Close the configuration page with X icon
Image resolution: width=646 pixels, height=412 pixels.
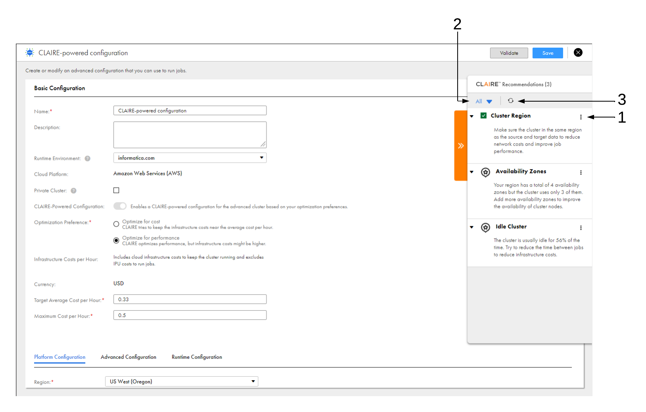[578, 52]
